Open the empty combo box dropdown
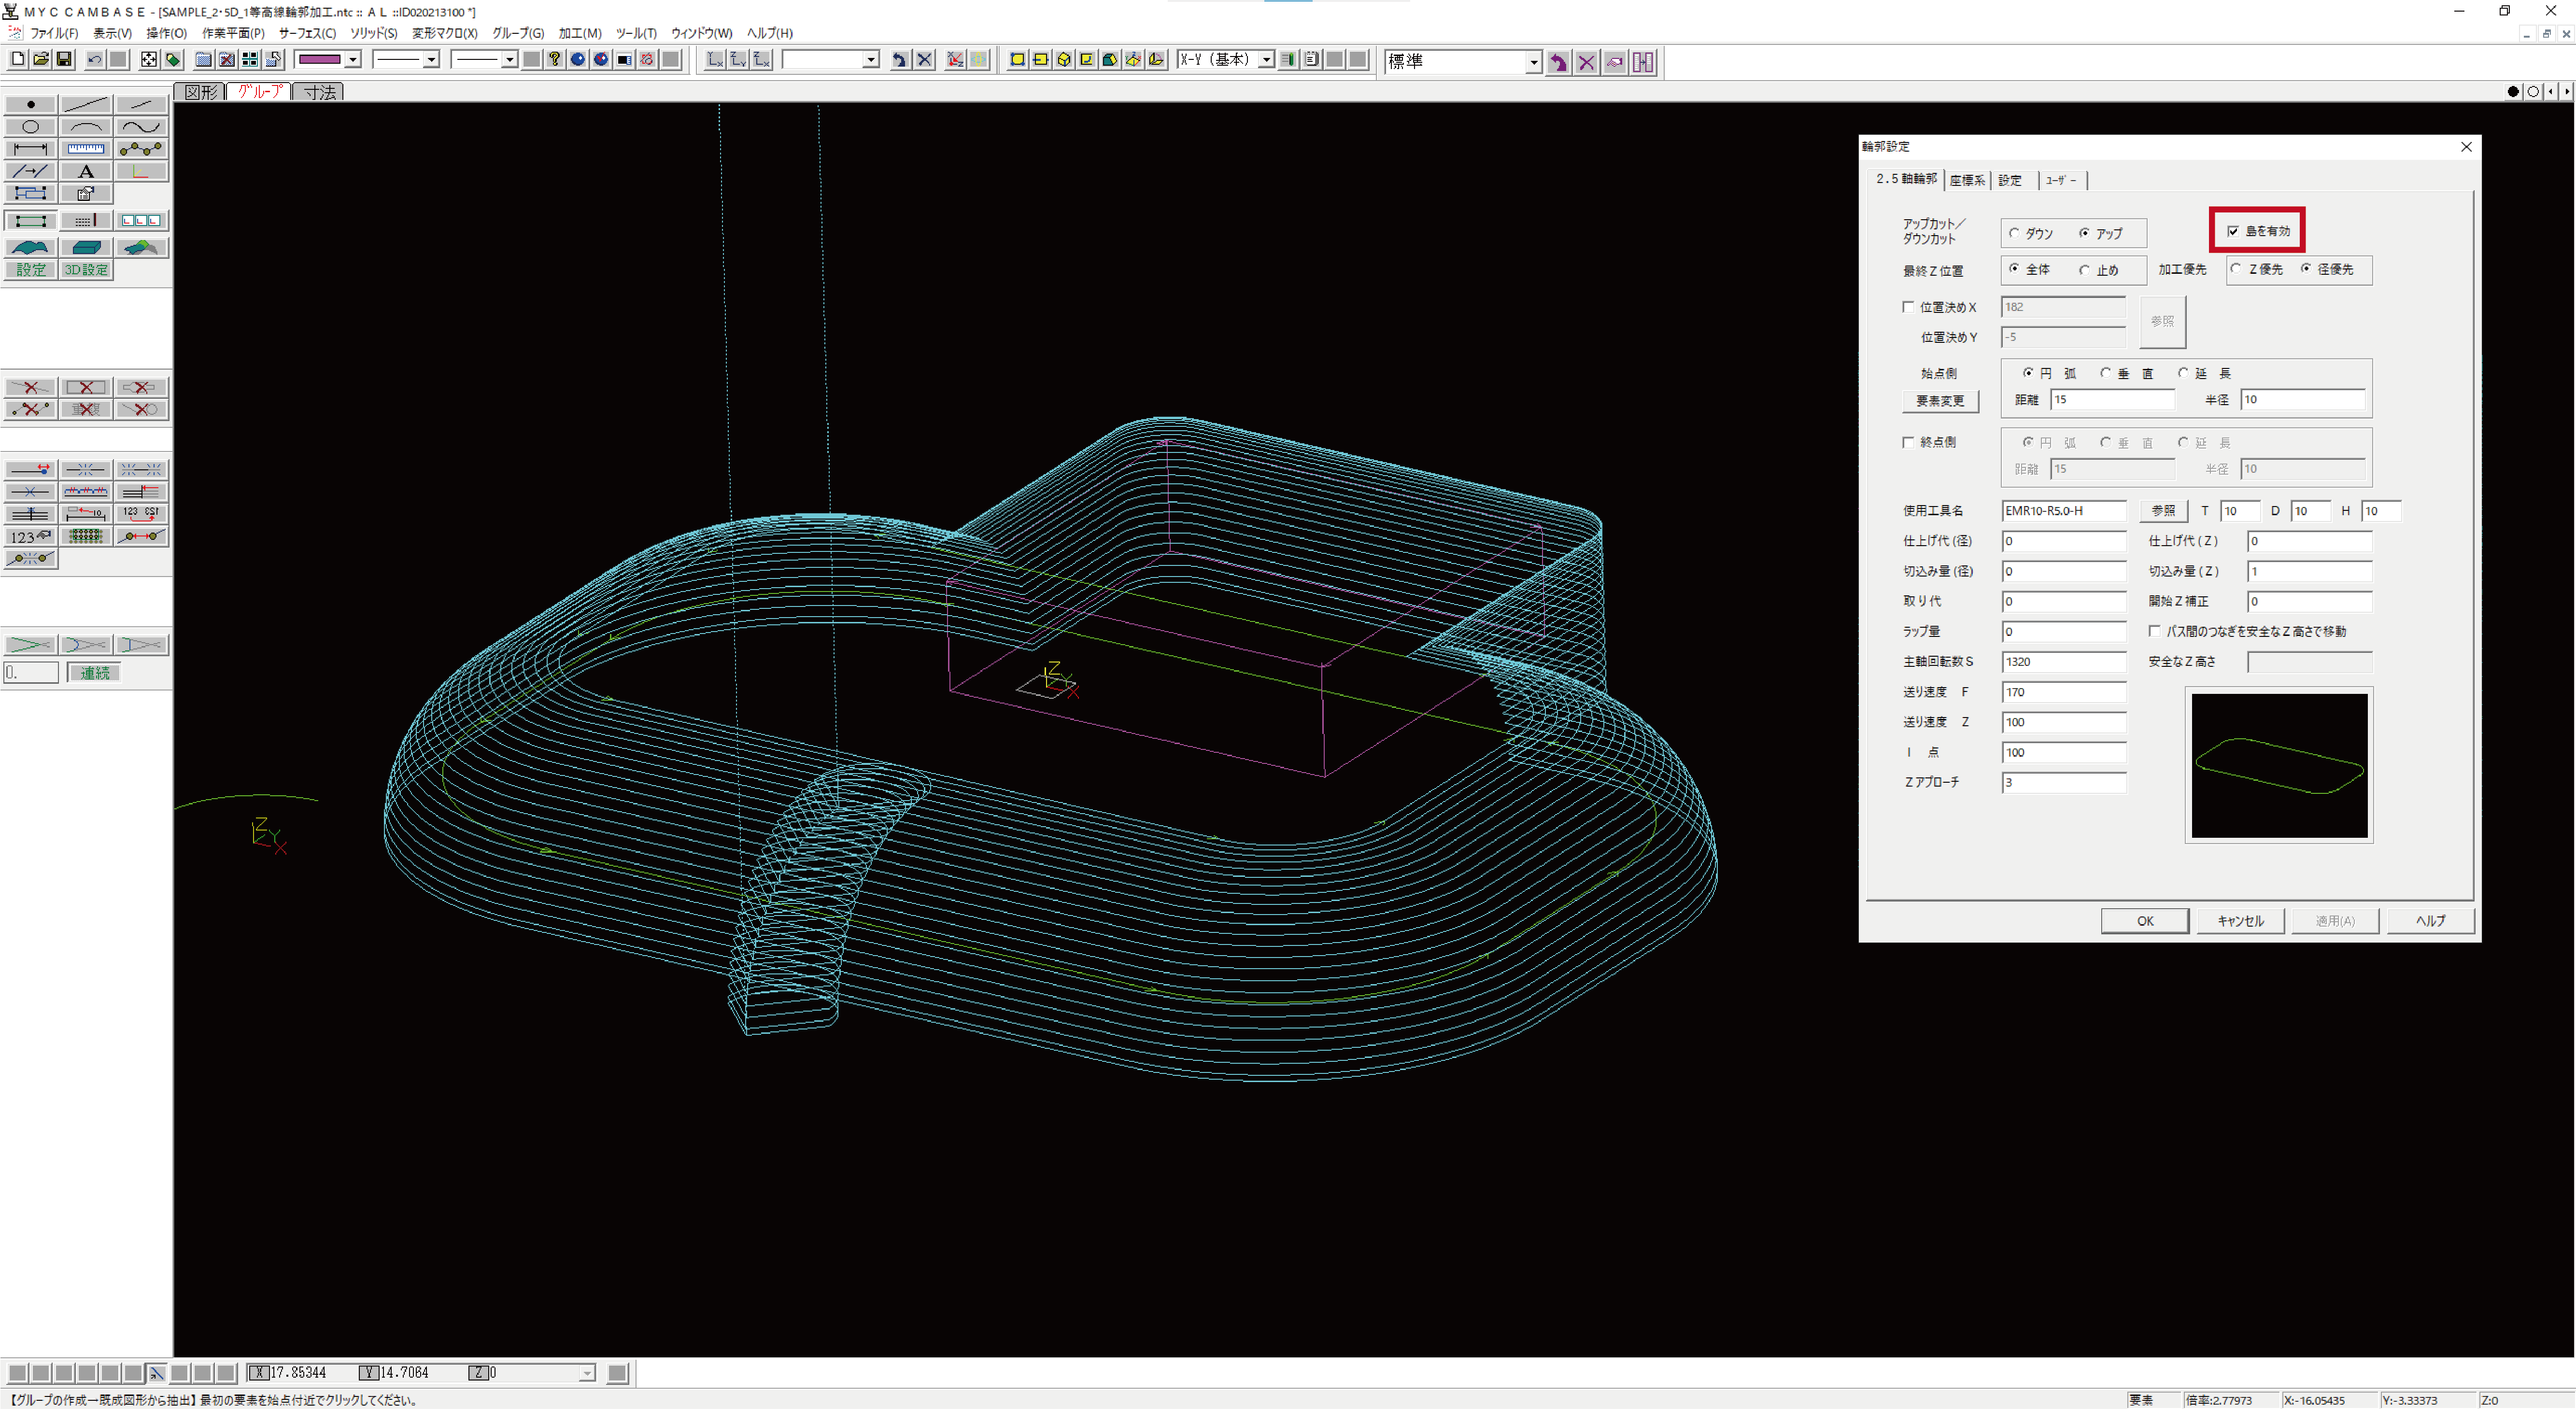 point(871,60)
